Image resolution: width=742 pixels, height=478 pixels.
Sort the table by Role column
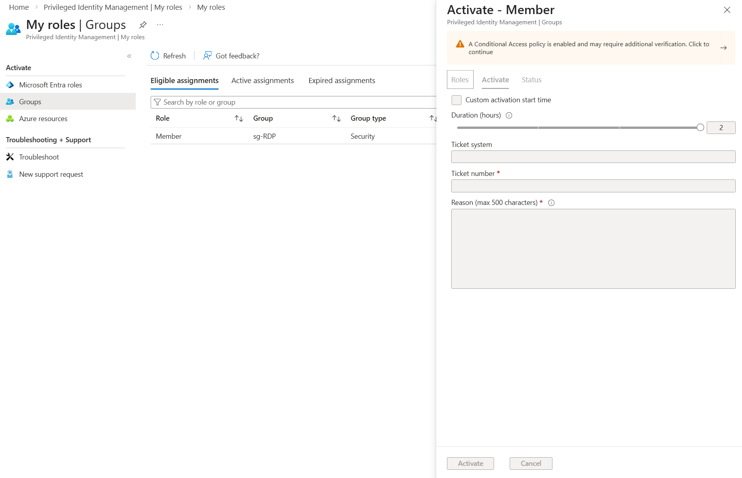pos(239,118)
